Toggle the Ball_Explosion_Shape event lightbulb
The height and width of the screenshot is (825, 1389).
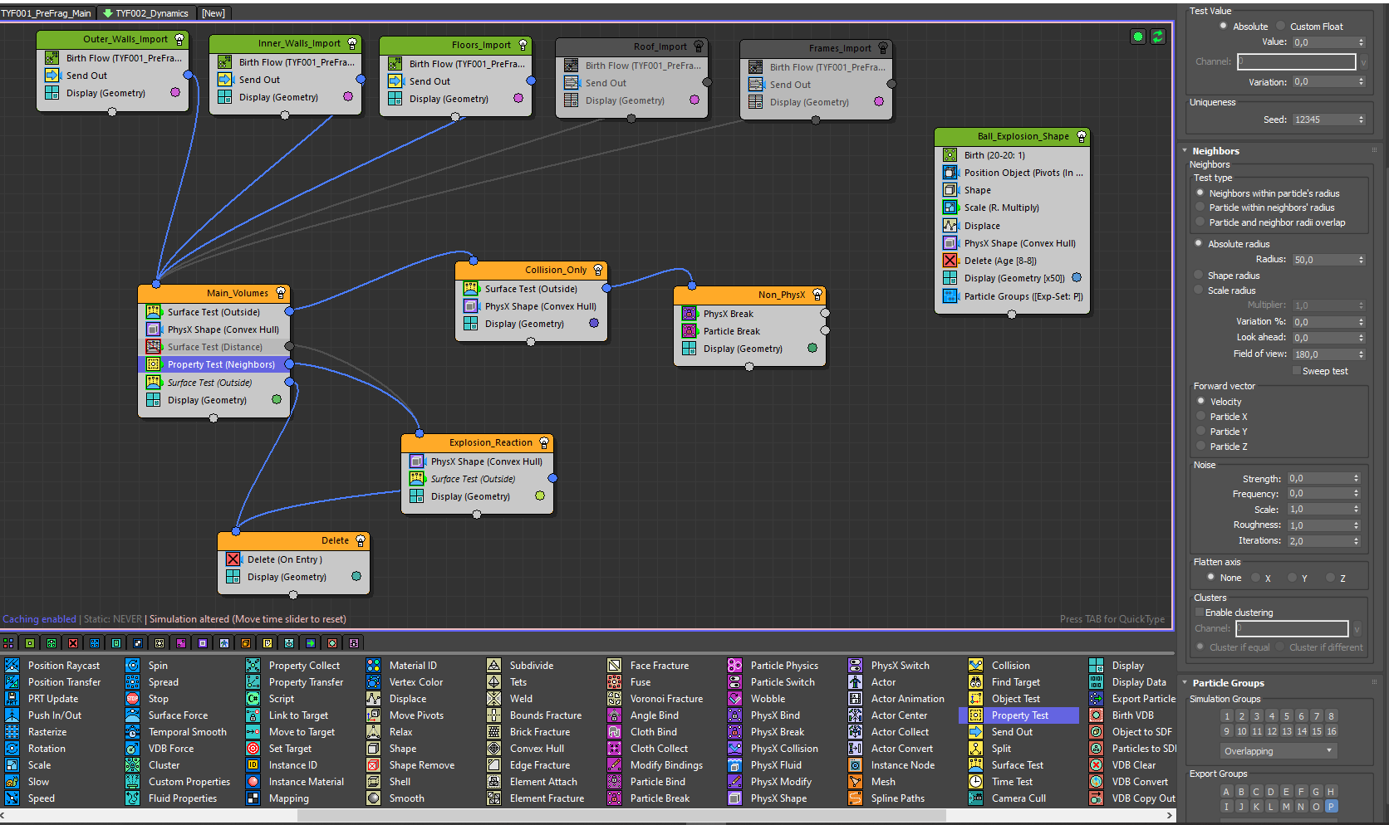click(1081, 136)
